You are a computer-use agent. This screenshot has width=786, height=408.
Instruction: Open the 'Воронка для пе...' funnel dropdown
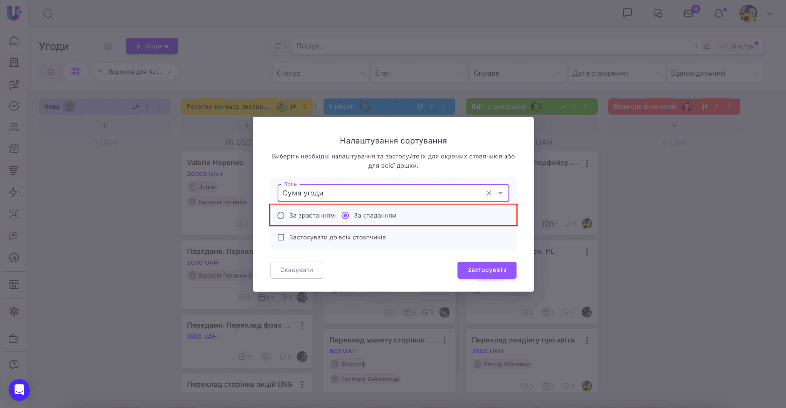pyautogui.click(x=135, y=72)
